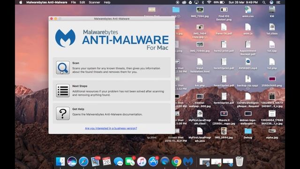The width and height of the screenshot is (300, 169).
Task: Click the battery status in menu bar
Action: [219, 2]
